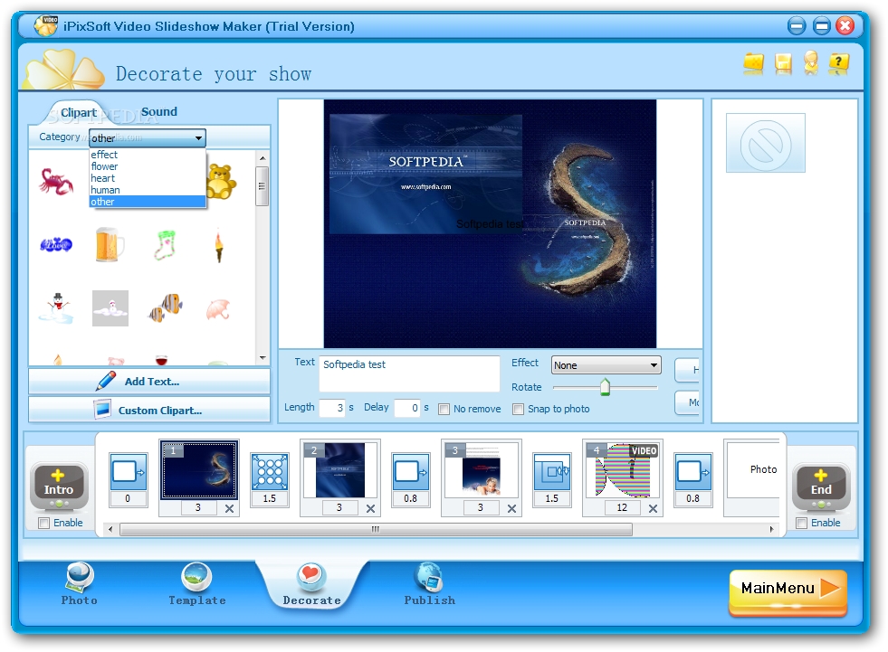
Task: Select the beer mug clipart
Action: pos(109,244)
